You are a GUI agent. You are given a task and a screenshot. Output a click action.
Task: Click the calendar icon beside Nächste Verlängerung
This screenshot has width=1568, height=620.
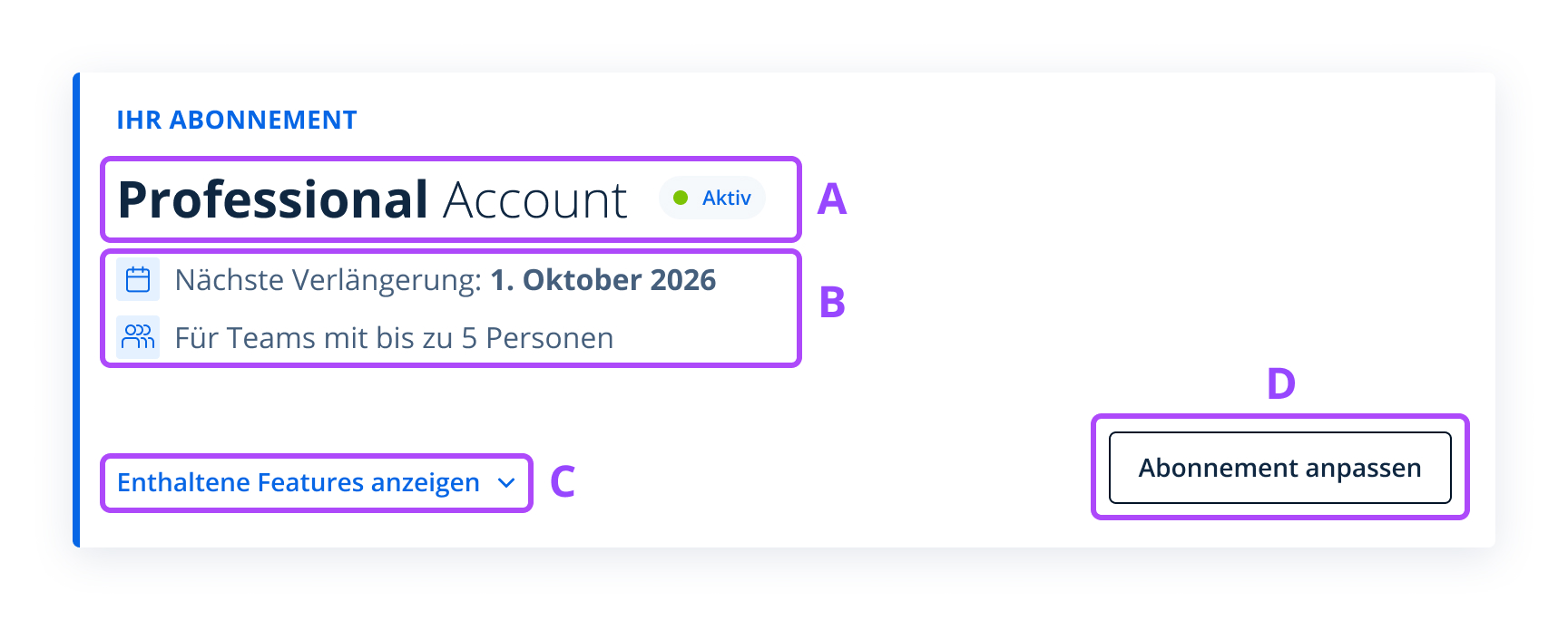(x=138, y=279)
